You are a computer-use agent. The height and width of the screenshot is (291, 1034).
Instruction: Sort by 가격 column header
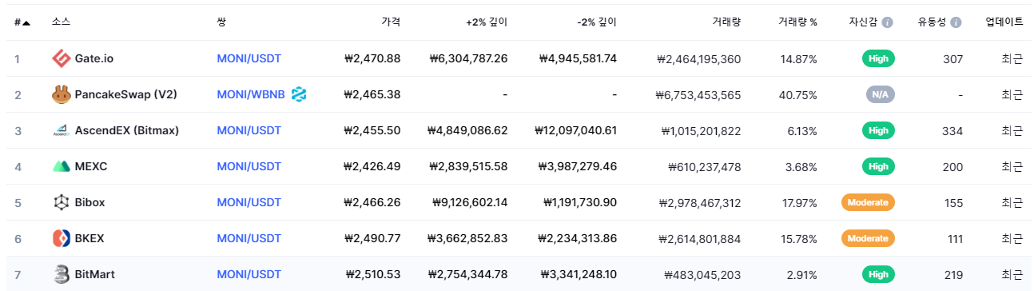[391, 22]
